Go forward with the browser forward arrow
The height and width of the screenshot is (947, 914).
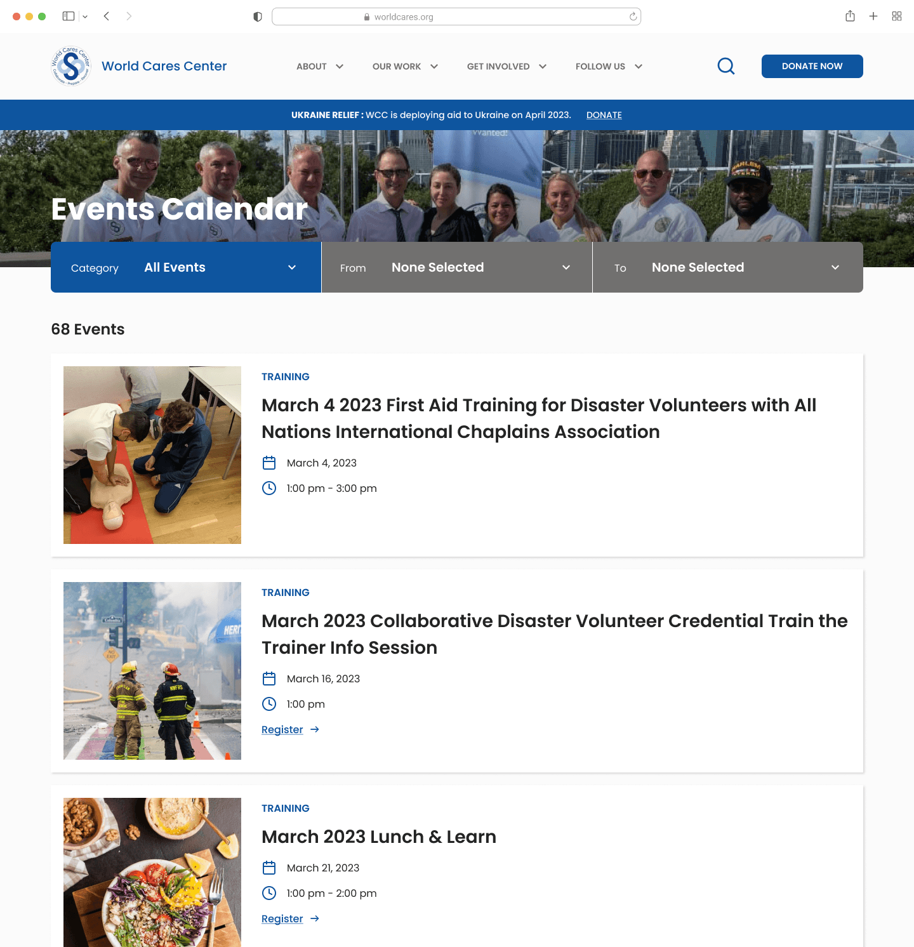(x=129, y=16)
